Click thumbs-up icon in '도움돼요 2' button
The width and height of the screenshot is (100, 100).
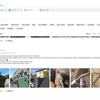[x=6, y=41]
